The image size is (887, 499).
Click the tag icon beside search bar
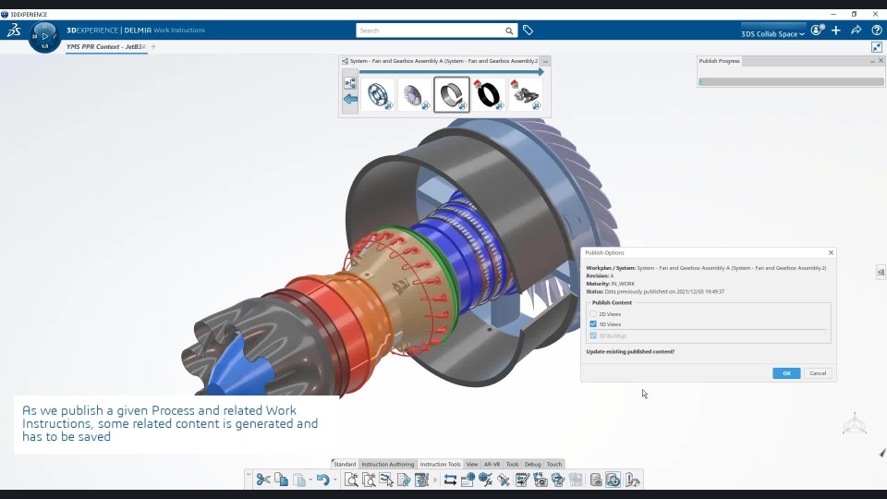(x=528, y=30)
